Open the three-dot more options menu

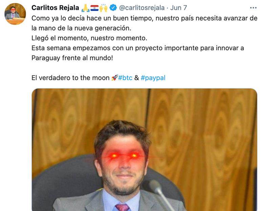coord(253,8)
